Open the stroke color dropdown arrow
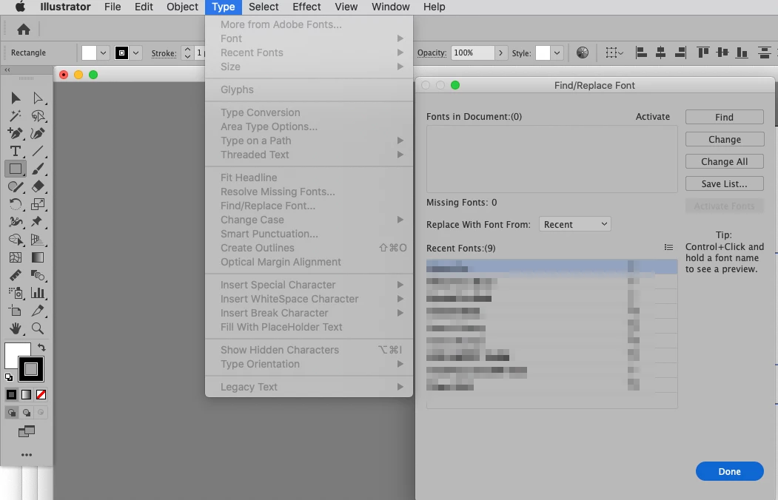Image resolution: width=778 pixels, height=500 pixels. click(136, 53)
